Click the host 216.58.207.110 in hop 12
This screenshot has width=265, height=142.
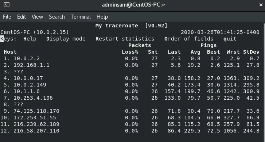[36, 131]
